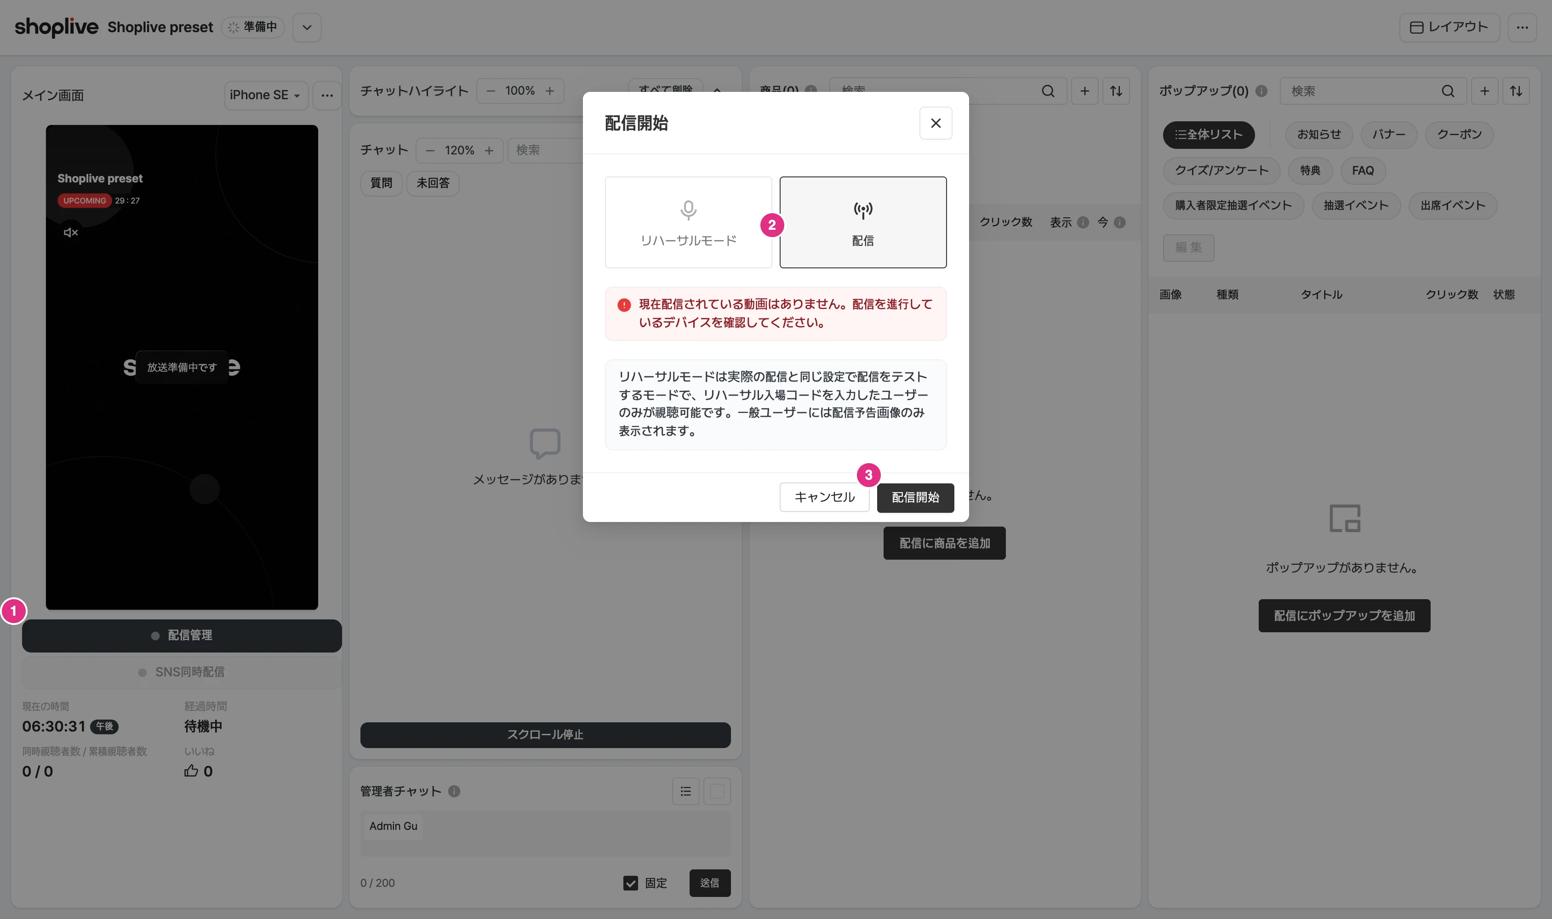Toggle the 固定 checkbox
Screen dimensions: 1552x919
click(x=631, y=883)
